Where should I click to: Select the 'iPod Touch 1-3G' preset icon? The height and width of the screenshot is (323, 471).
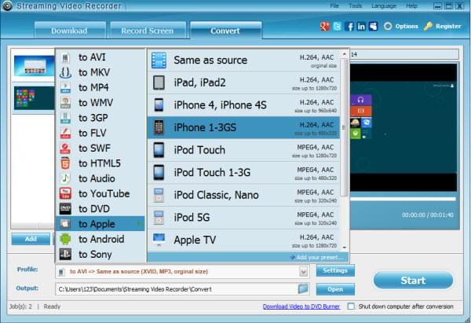(159, 173)
